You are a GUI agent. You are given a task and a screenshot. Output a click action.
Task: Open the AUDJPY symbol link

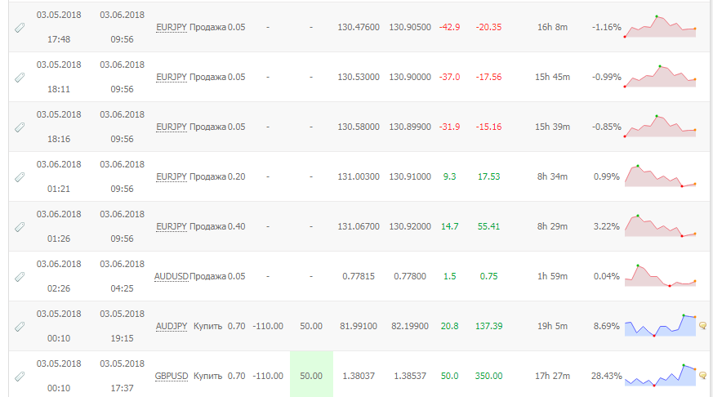[172, 326]
